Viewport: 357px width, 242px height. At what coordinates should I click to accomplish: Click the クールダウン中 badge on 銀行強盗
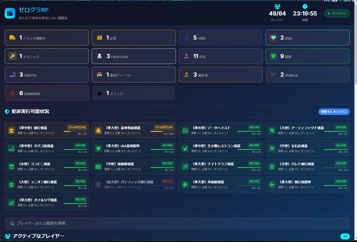pos(77,127)
